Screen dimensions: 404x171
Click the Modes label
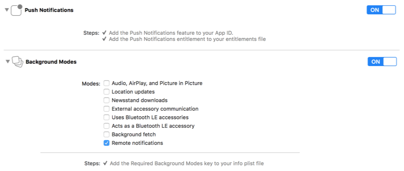91,83
